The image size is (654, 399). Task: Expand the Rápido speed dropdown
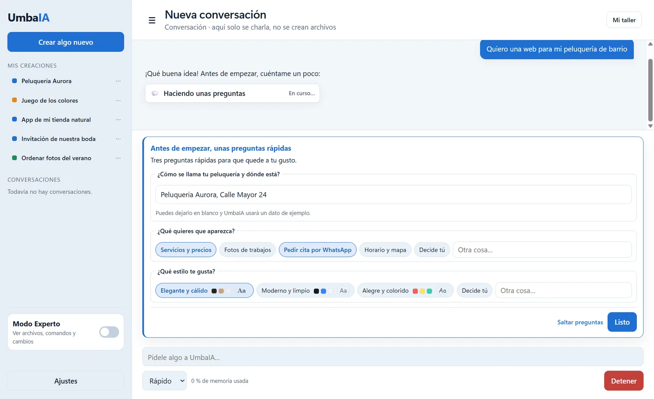pyautogui.click(x=164, y=381)
